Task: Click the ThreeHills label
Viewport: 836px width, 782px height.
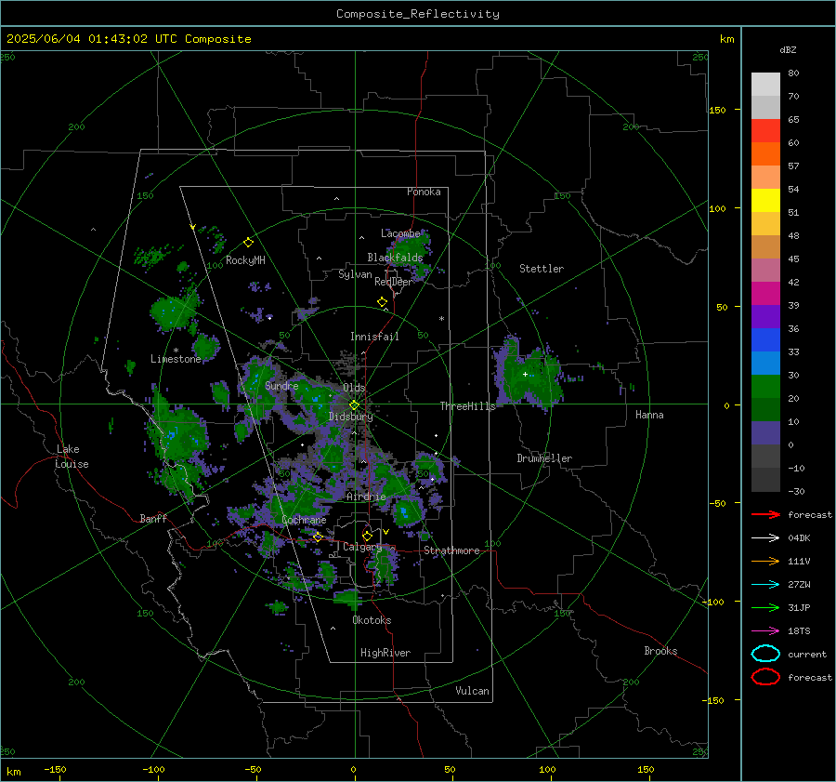Action: (x=467, y=406)
